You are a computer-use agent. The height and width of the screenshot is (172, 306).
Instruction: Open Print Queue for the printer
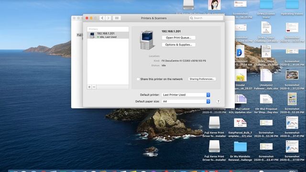178,38
